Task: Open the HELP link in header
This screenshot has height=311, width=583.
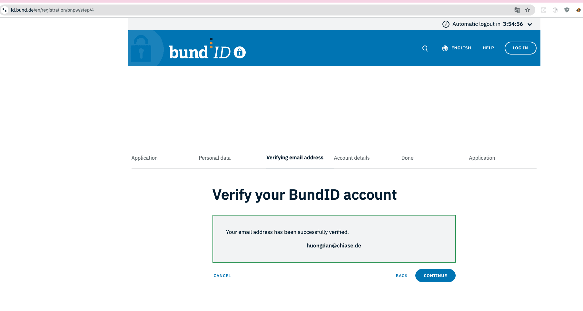Action: (488, 48)
